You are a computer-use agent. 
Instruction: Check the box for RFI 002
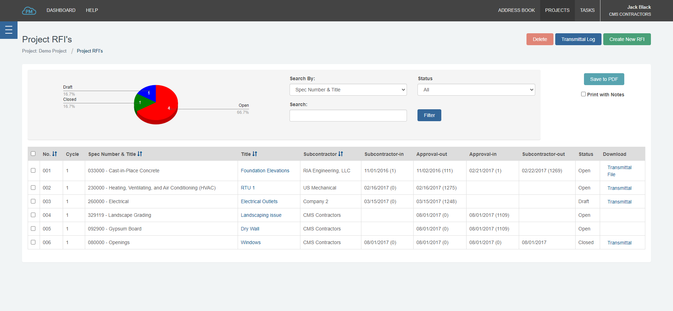tap(33, 187)
